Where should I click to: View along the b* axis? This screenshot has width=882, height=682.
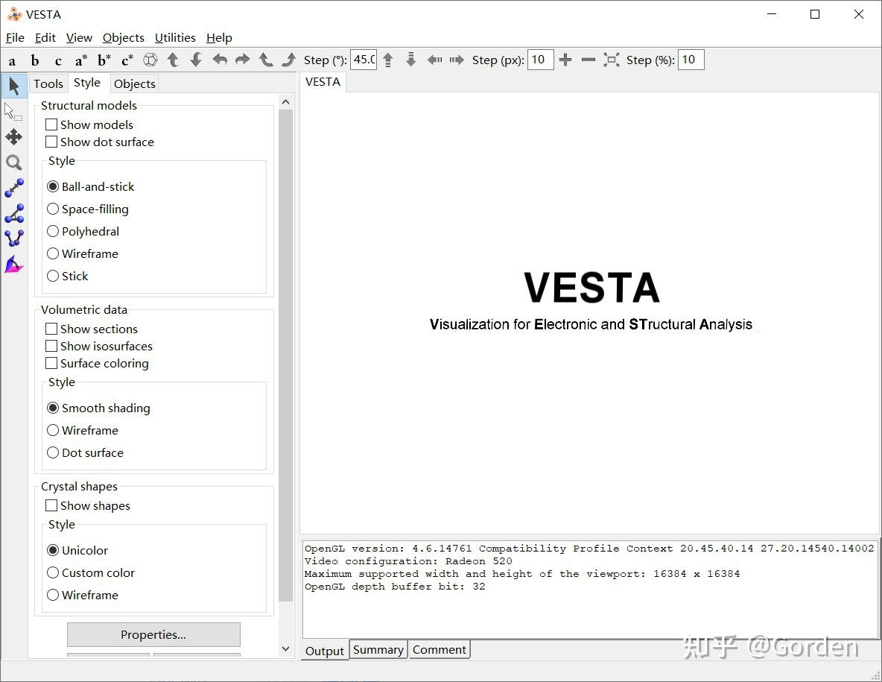pyautogui.click(x=104, y=60)
